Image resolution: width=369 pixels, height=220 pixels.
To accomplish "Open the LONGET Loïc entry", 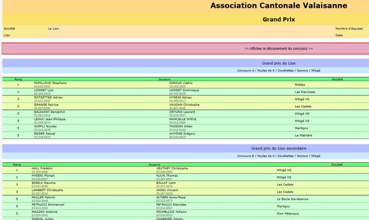I will (43, 90).
